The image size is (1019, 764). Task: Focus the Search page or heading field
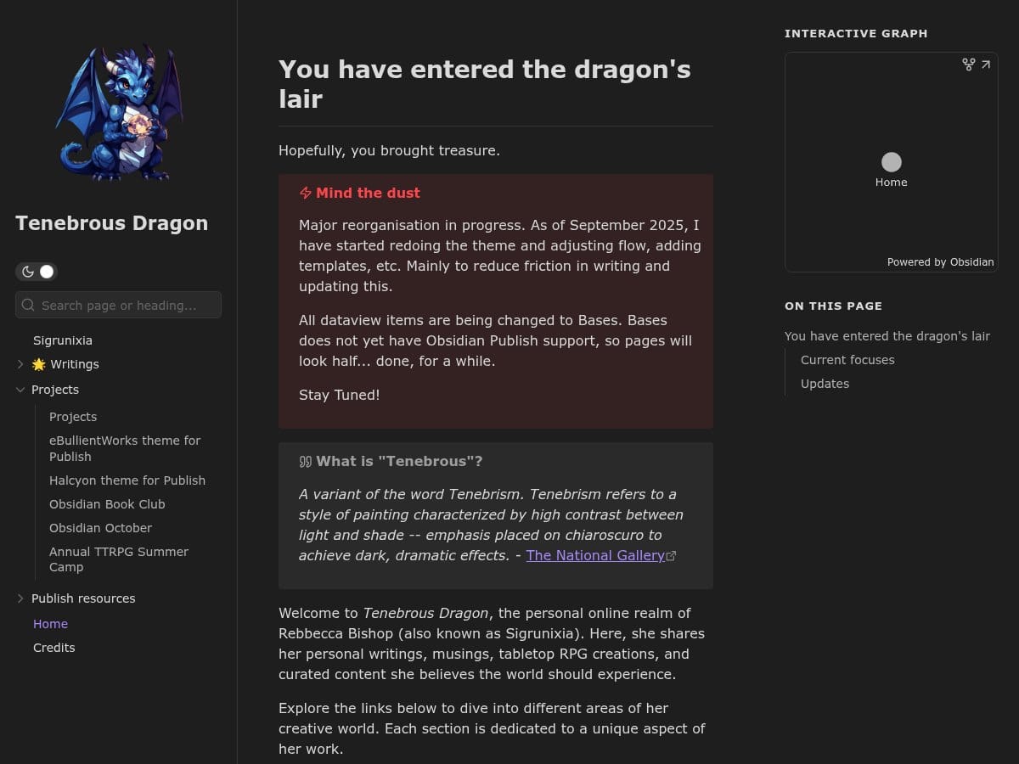coord(127,306)
